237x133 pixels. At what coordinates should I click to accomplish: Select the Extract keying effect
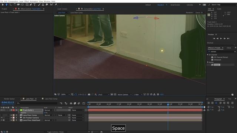click(x=217, y=65)
